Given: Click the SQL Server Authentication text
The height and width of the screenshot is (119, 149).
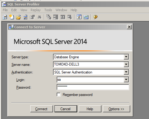Looking at the screenshot, I should [x=73, y=72].
